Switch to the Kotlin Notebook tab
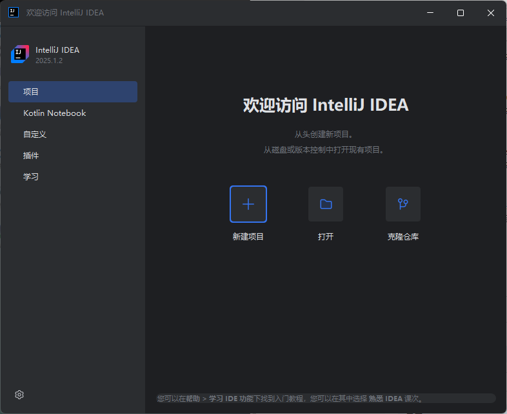This screenshot has width=507, height=414. click(73, 113)
